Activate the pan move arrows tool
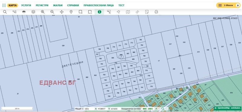This screenshot has height=112, width=242. tap(62, 12)
